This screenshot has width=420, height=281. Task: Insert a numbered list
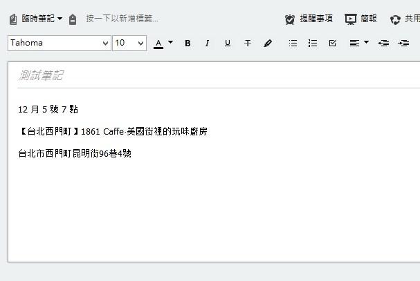click(x=313, y=43)
